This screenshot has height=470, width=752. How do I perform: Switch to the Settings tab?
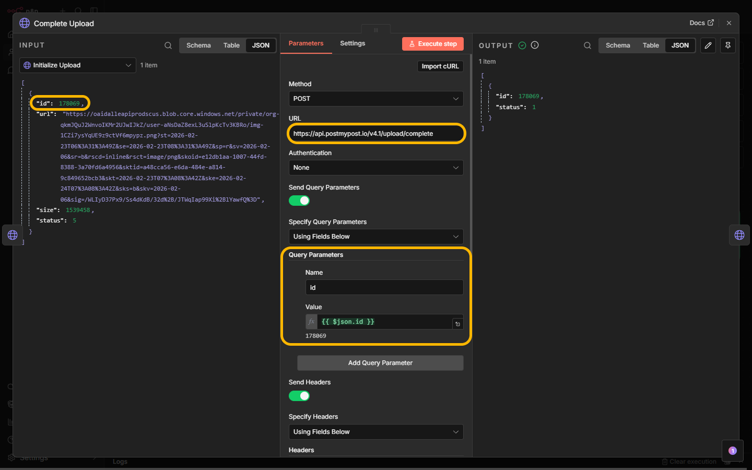pyautogui.click(x=352, y=43)
